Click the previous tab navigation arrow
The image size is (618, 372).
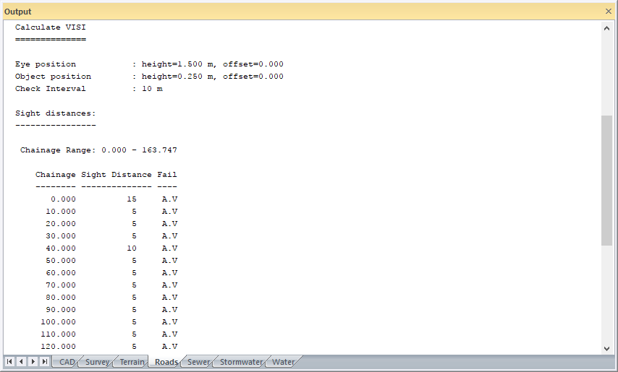click(x=21, y=362)
